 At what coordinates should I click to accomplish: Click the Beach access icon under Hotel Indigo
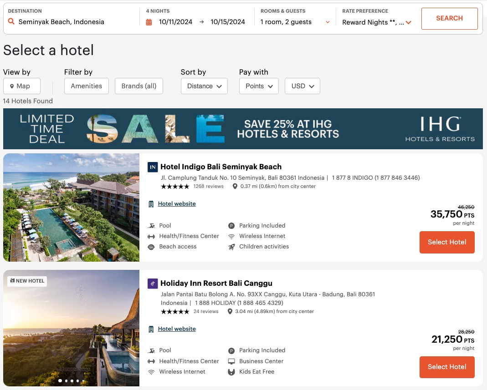coord(151,246)
